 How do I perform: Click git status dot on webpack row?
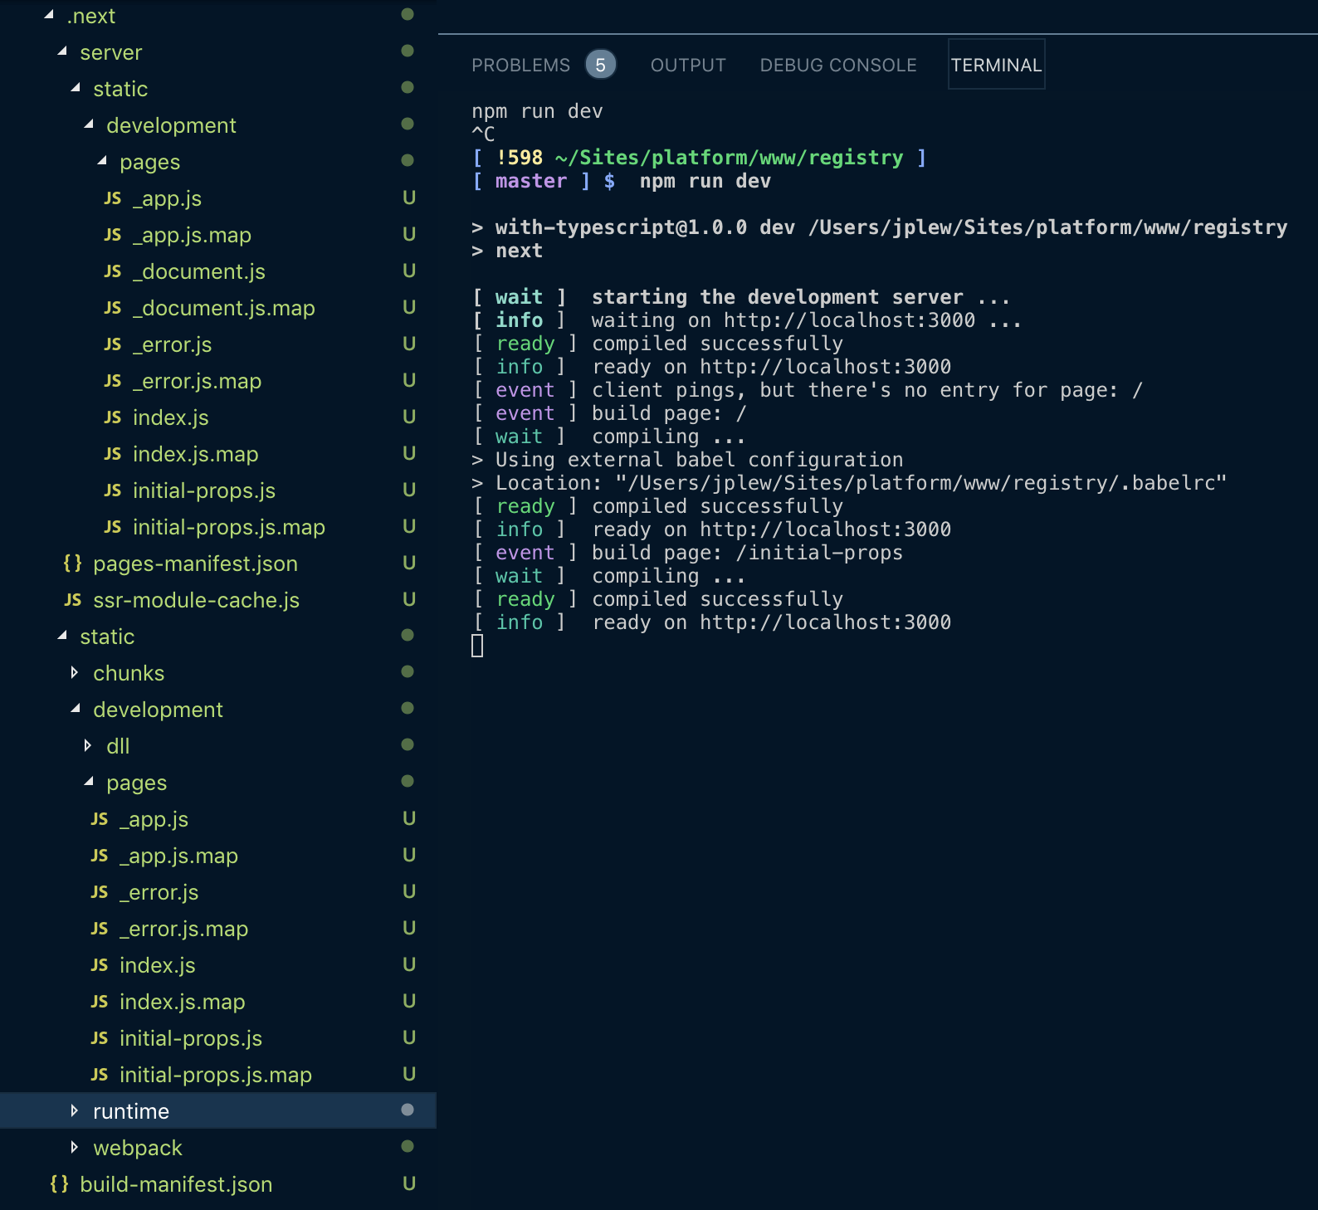(x=408, y=1146)
